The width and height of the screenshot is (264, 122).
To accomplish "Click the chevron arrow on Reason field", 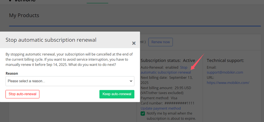I will pos(131,81).
